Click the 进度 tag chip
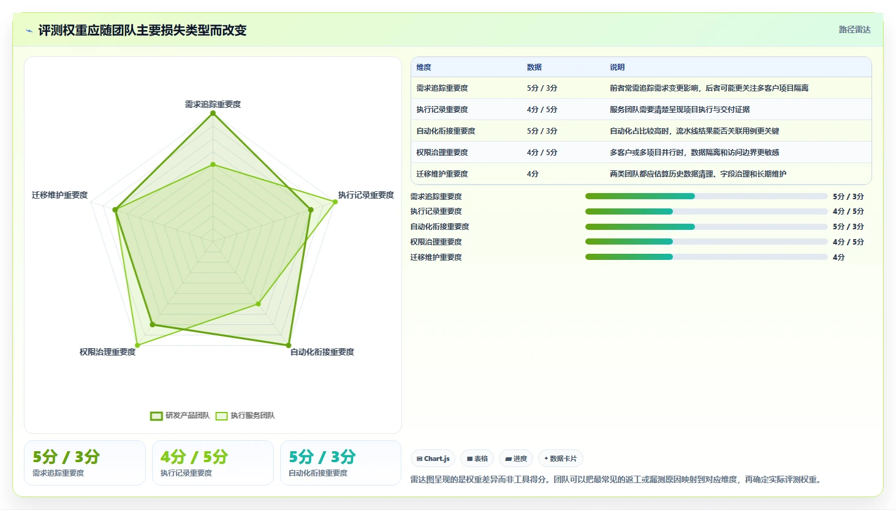Screen dimensions: 896x510 (x=516, y=459)
